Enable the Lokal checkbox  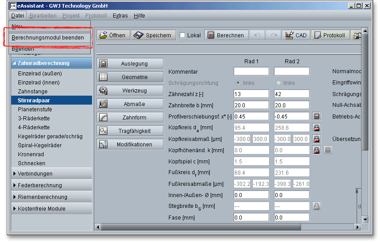(x=183, y=35)
